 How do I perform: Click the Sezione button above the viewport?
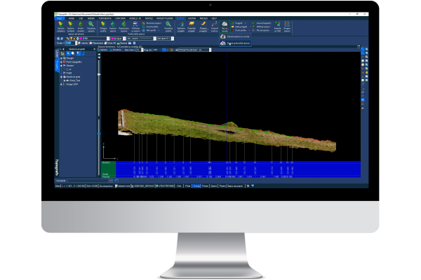pos(102,50)
